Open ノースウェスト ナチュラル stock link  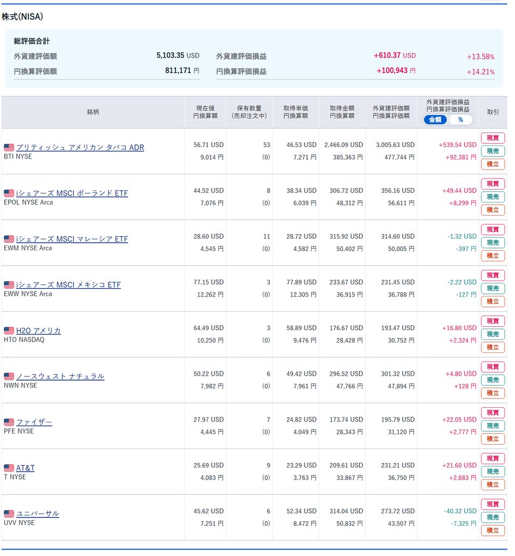point(60,376)
